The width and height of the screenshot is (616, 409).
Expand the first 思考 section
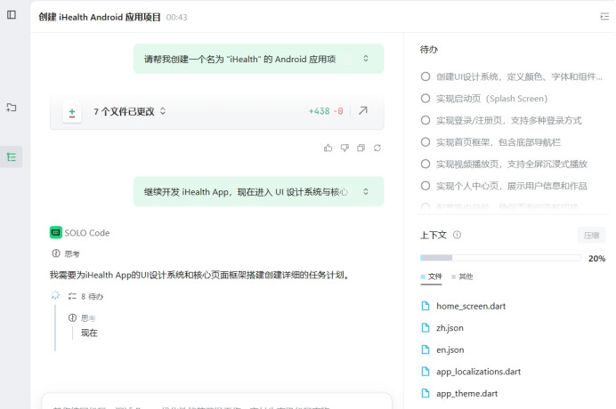72,254
